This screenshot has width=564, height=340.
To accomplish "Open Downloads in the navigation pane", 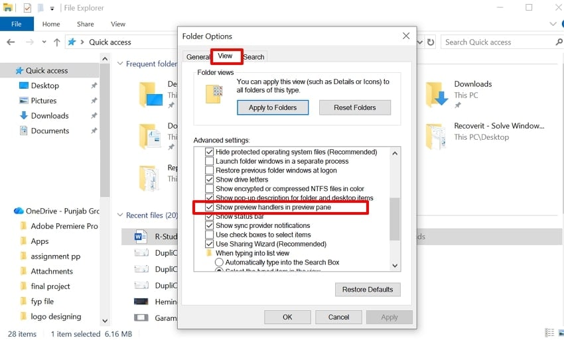I will (x=50, y=116).
